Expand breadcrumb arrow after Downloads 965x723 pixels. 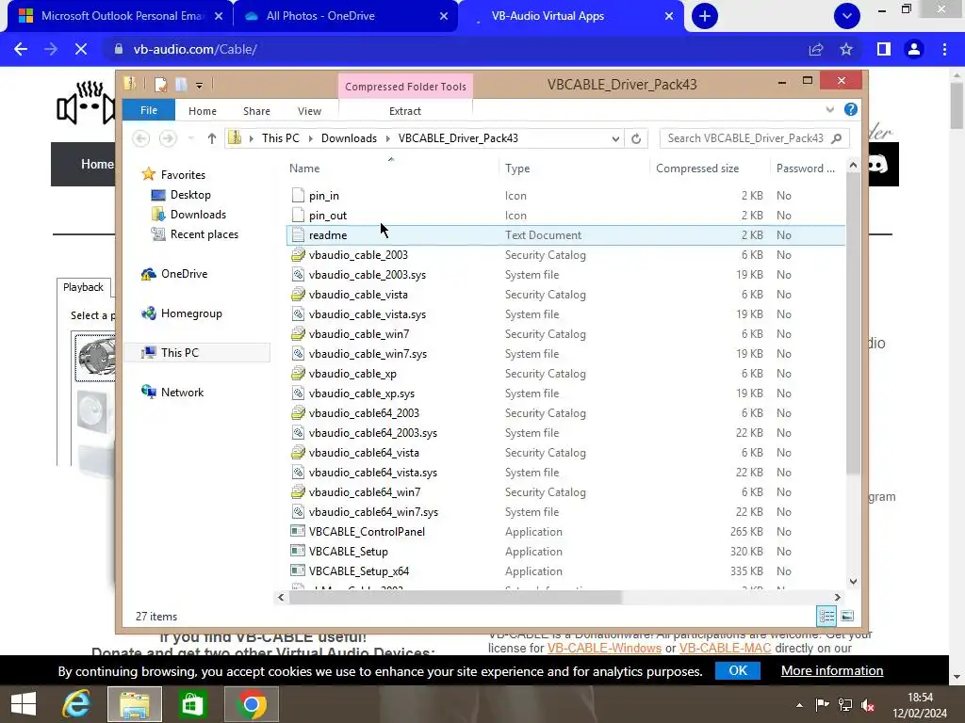[387, 138]
